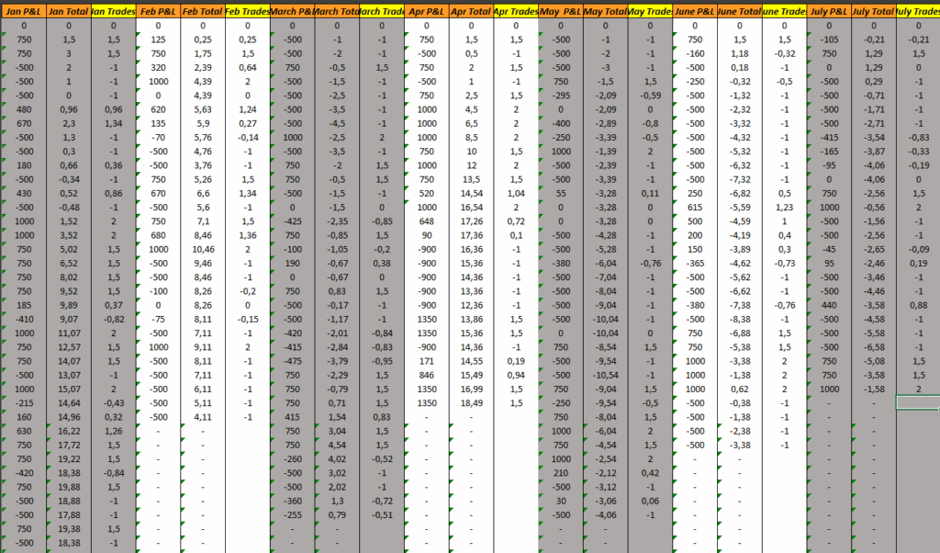Click Apr P&L value 171

coord(427,361)
